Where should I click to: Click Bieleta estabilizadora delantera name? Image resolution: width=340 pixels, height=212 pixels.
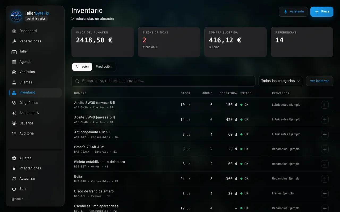99,162
